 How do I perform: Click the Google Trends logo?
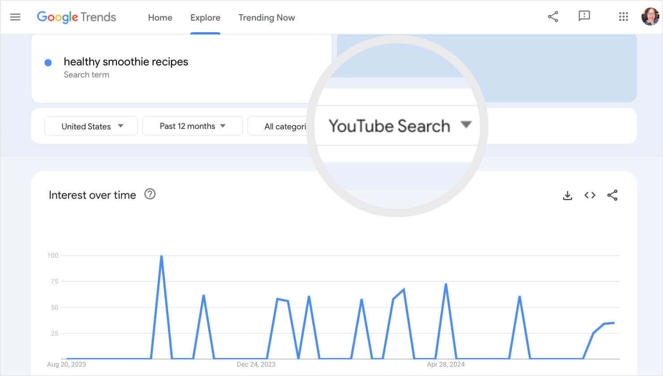pos(77,17)
